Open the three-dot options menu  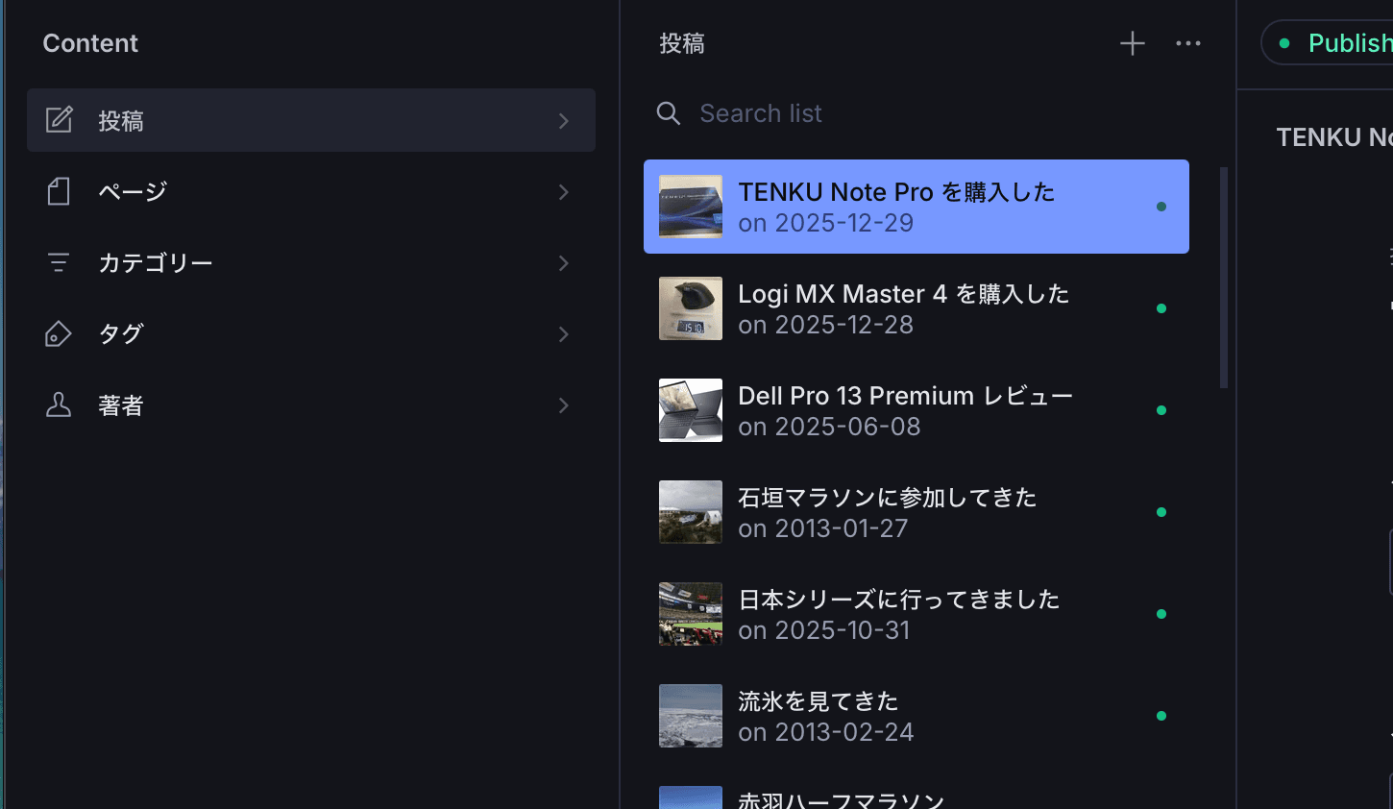coord(1188,43)
